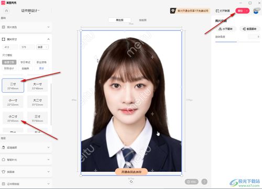262x189 pixels.
Task: Open the 证件照设计 mode dropdown
Action: [30, 11]
